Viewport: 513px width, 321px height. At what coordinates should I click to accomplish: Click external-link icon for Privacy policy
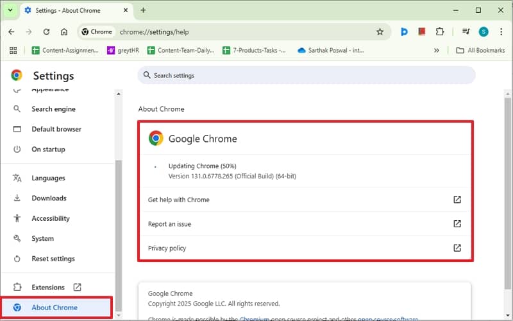tap(457, 248)
